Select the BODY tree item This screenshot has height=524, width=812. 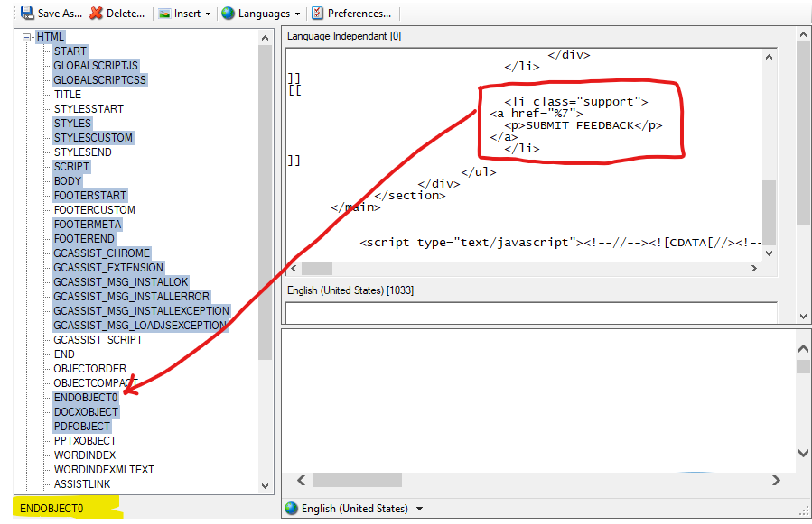click(x=68, y=181)
